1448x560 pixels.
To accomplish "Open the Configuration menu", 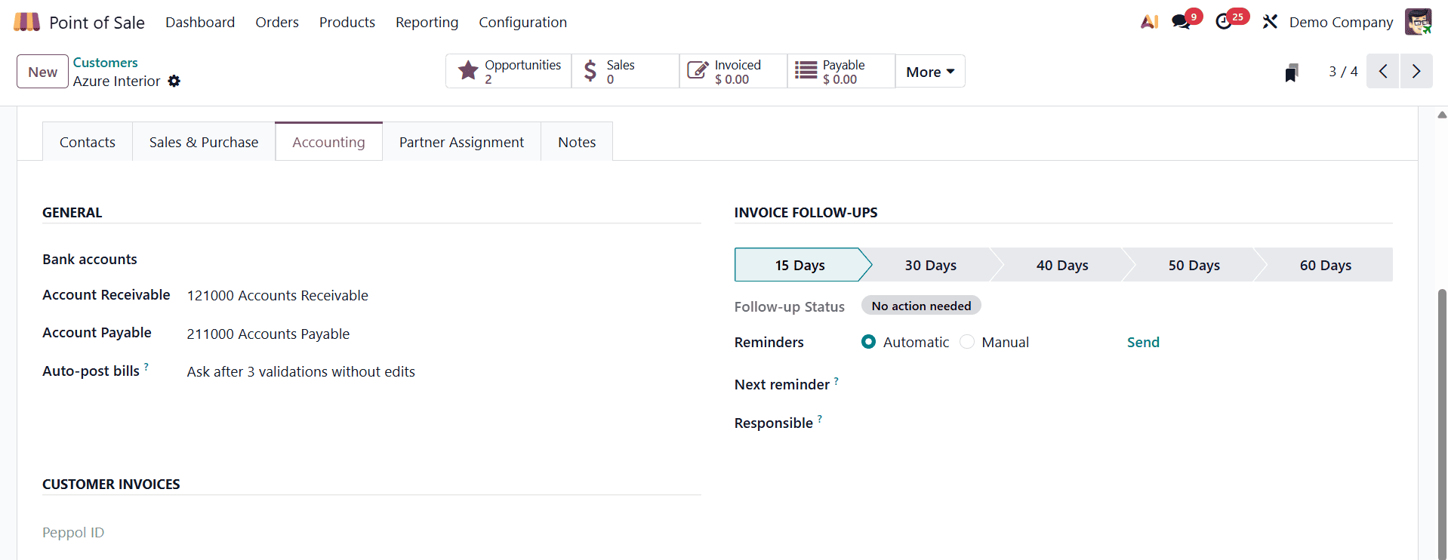I will 522,22.
